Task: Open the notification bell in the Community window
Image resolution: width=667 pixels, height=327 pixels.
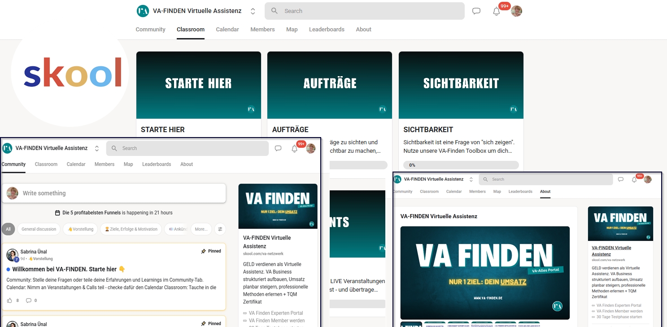Action: 295,149
